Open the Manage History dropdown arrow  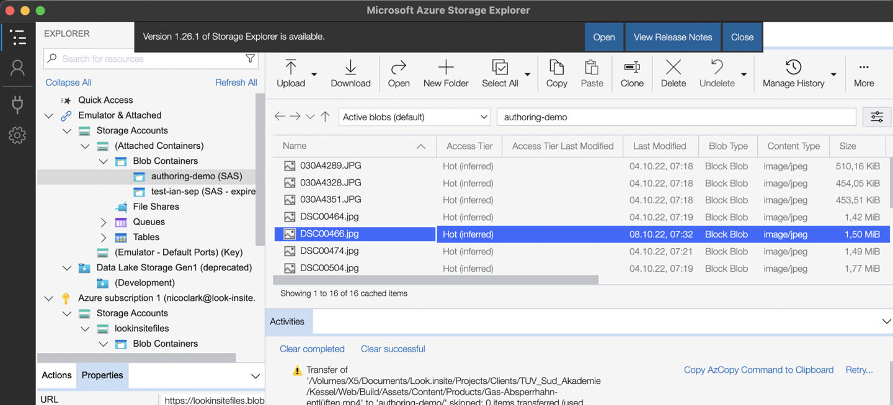coord(833,74)
